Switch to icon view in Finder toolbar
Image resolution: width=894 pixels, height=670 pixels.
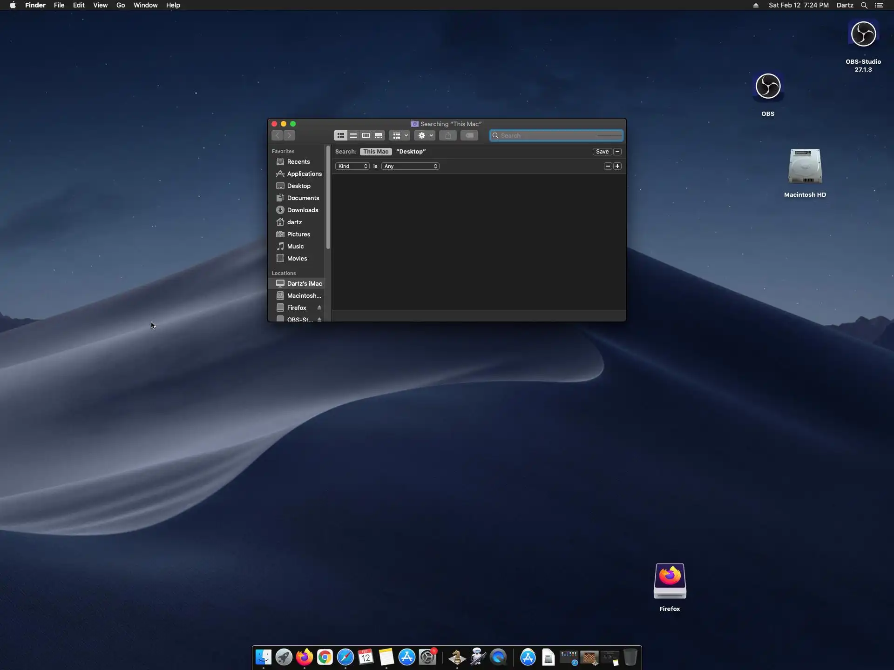tap(340, 135)
